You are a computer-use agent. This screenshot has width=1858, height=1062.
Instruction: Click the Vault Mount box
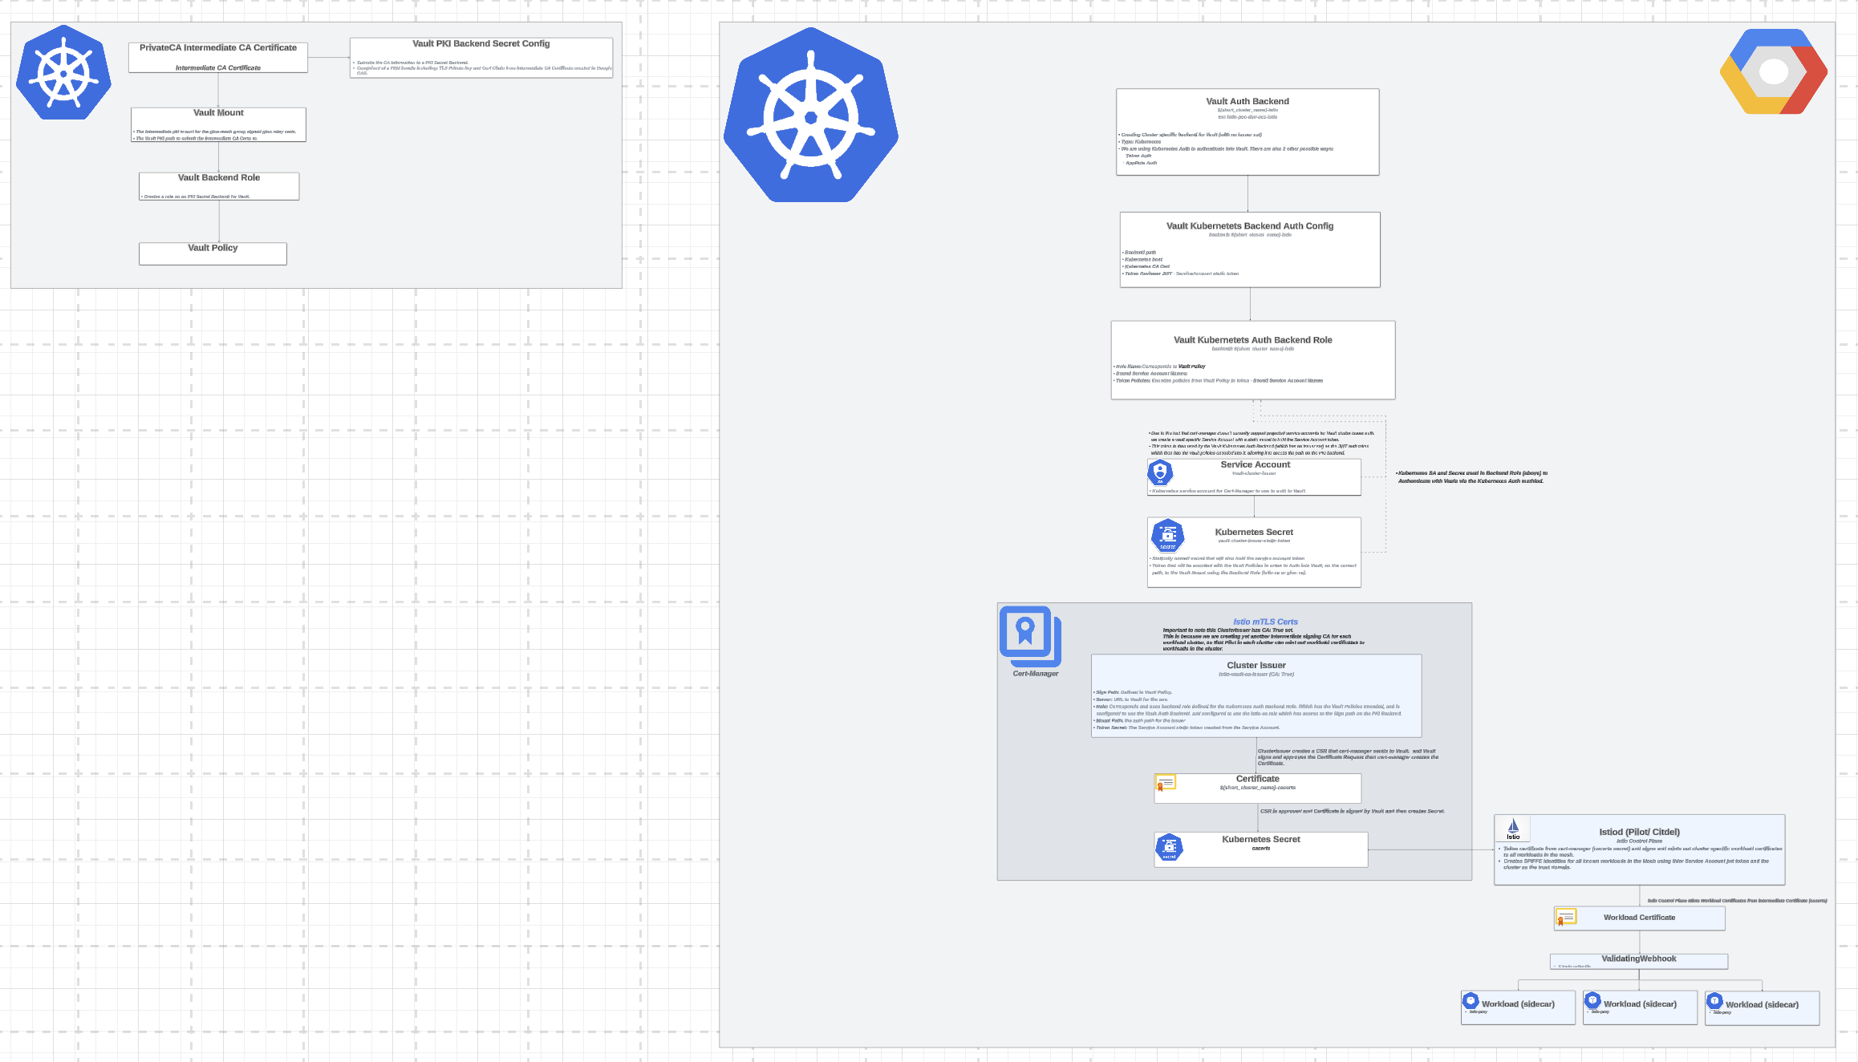click(x=218, y=124)
